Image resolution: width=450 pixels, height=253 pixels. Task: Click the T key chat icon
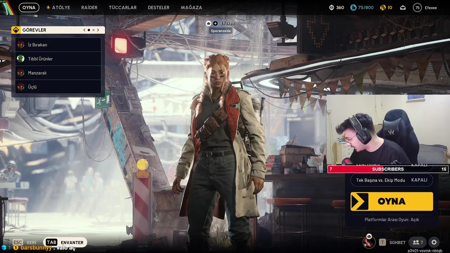382,242
